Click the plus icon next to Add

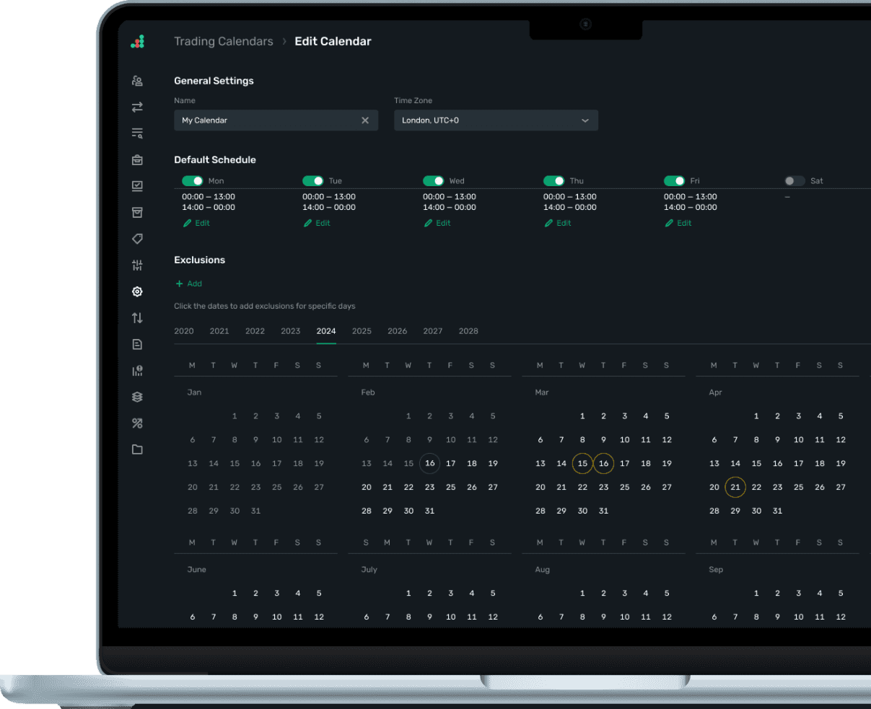tap(179, 283)
